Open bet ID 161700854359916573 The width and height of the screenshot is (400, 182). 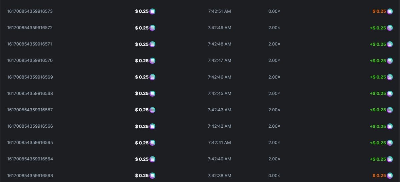tap(30, 11)
